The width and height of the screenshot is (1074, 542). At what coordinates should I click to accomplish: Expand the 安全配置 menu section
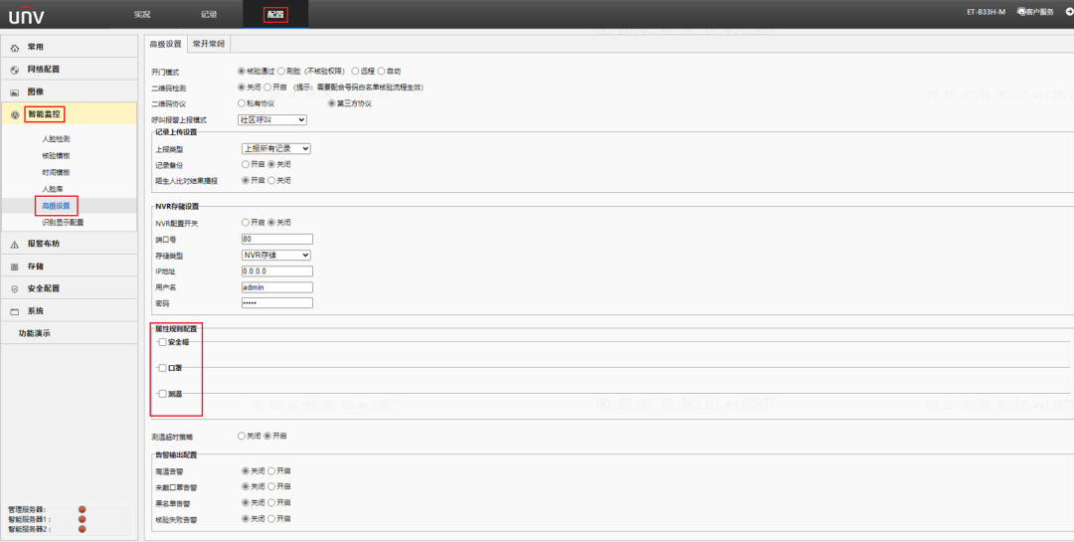click(70, 288)
